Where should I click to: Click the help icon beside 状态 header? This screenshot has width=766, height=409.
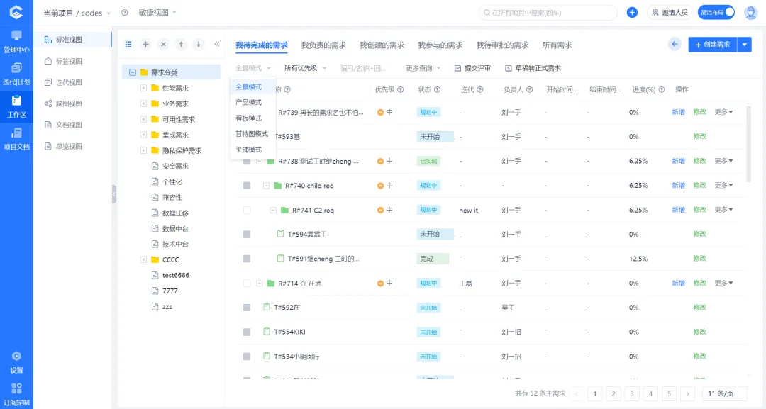[x=437, y=89]
